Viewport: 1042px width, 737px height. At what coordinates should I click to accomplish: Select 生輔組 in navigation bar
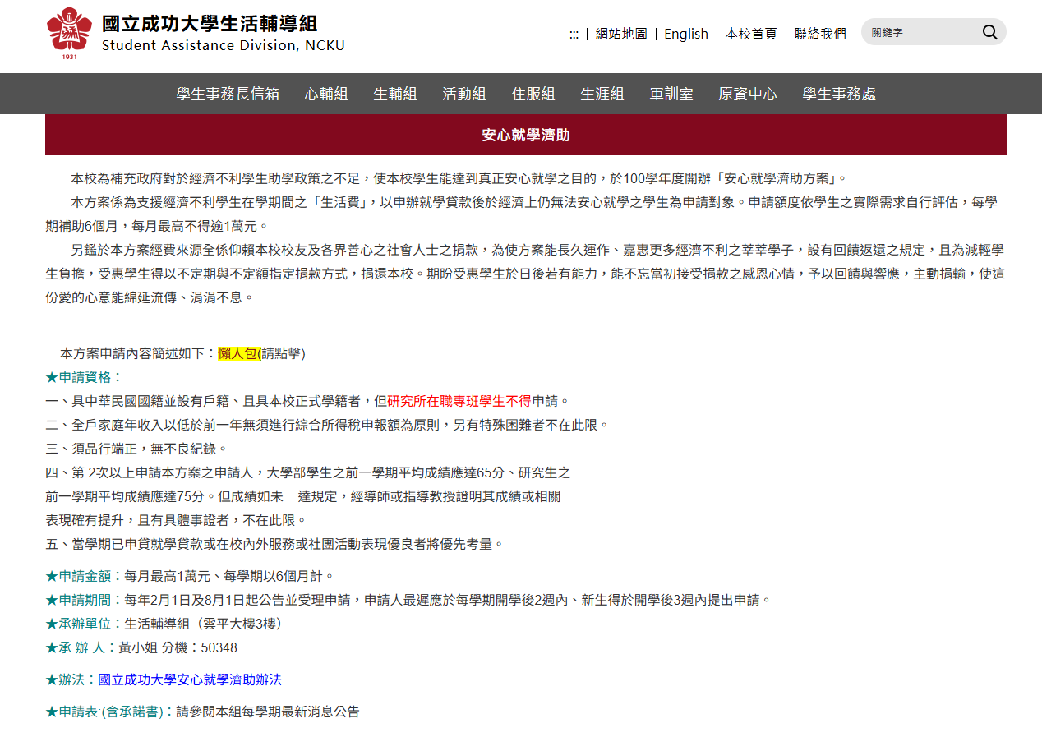click(x=395, y=94)
